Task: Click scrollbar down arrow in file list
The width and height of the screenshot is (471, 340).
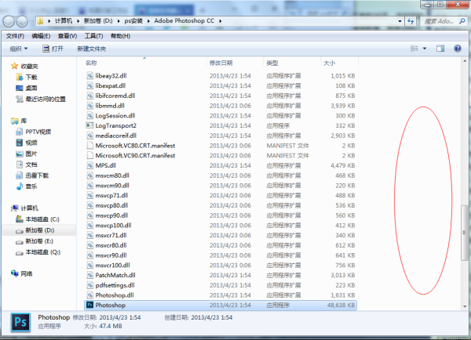Action: [x=465, y=306]
